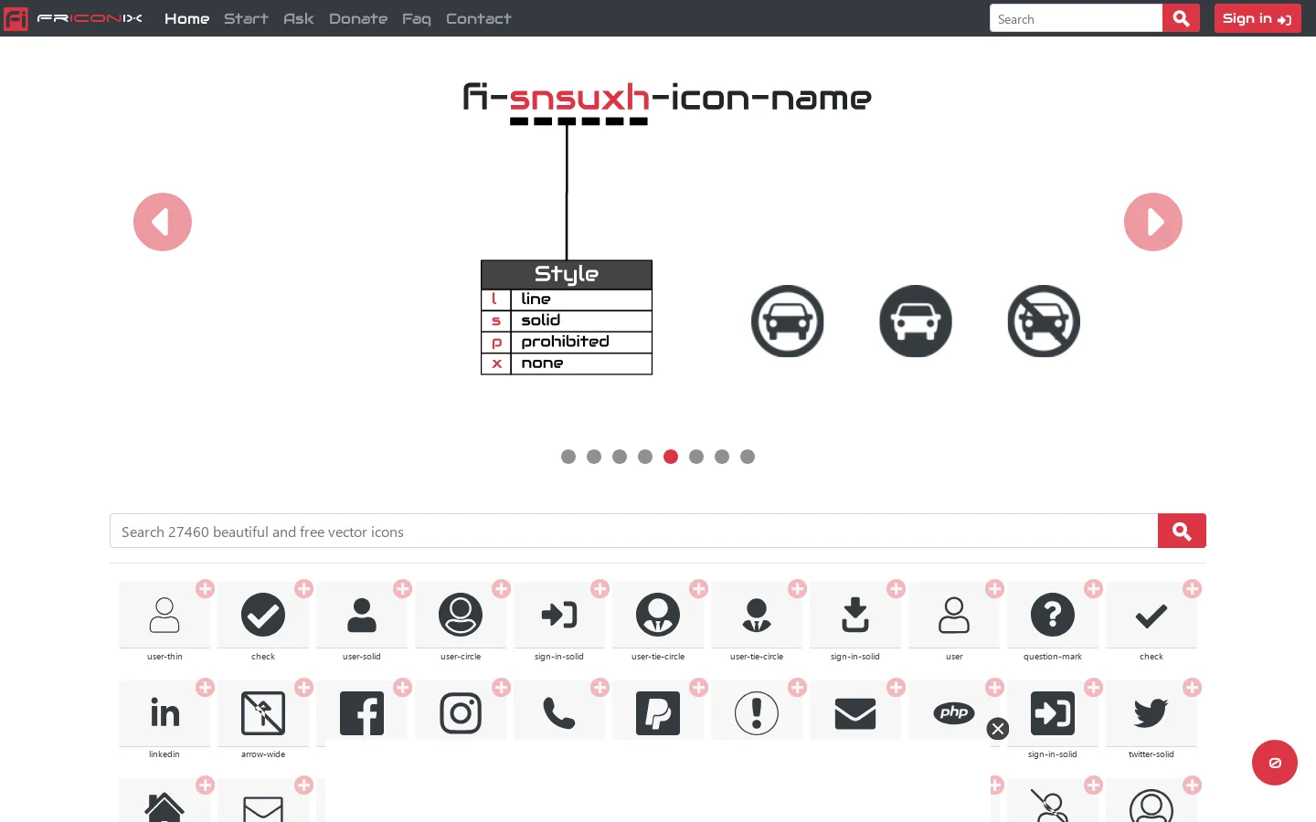The height and width of the screenshot is (822, 1316).
Task: Select the sign-in arrow entering bracket icon
Action: [559, 616]
